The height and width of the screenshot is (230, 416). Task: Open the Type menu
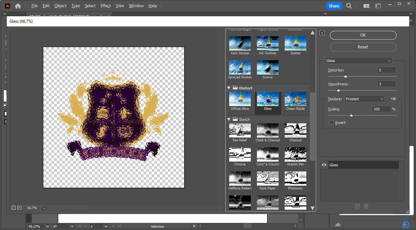pos(76,6)
